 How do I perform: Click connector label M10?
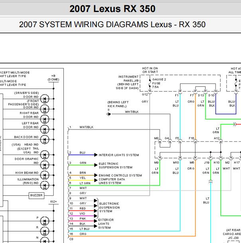tap(176, 163)
